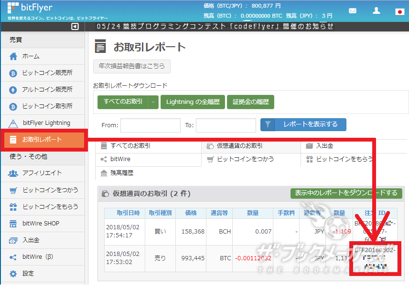Go to ビットコイン販売所 in the sidebar
409x286 pixels.
click(x=43, y=73)
